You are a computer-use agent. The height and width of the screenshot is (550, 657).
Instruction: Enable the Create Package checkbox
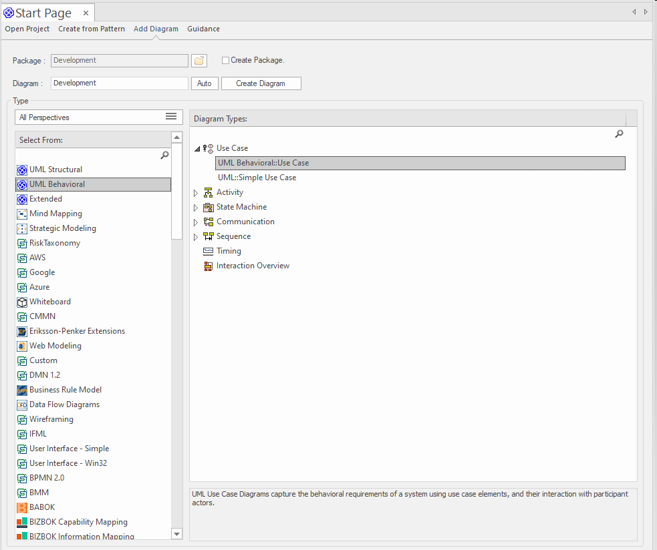click(x=225, y=60)
